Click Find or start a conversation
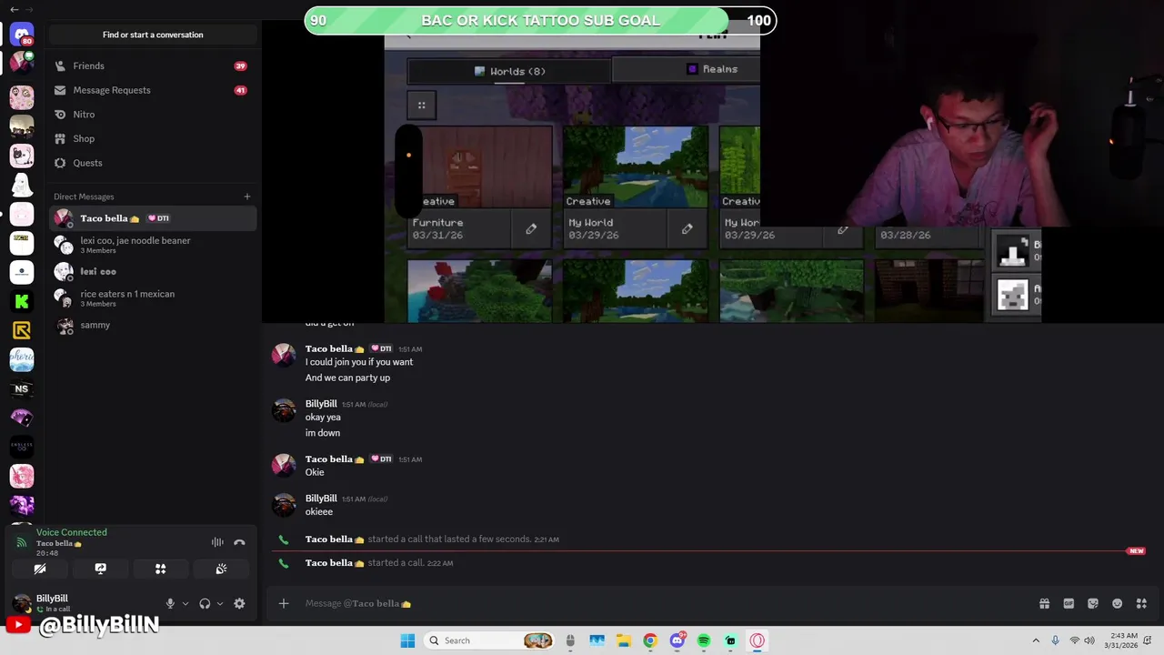Screen dimensions: 1164x655 (x=153, y=35)
